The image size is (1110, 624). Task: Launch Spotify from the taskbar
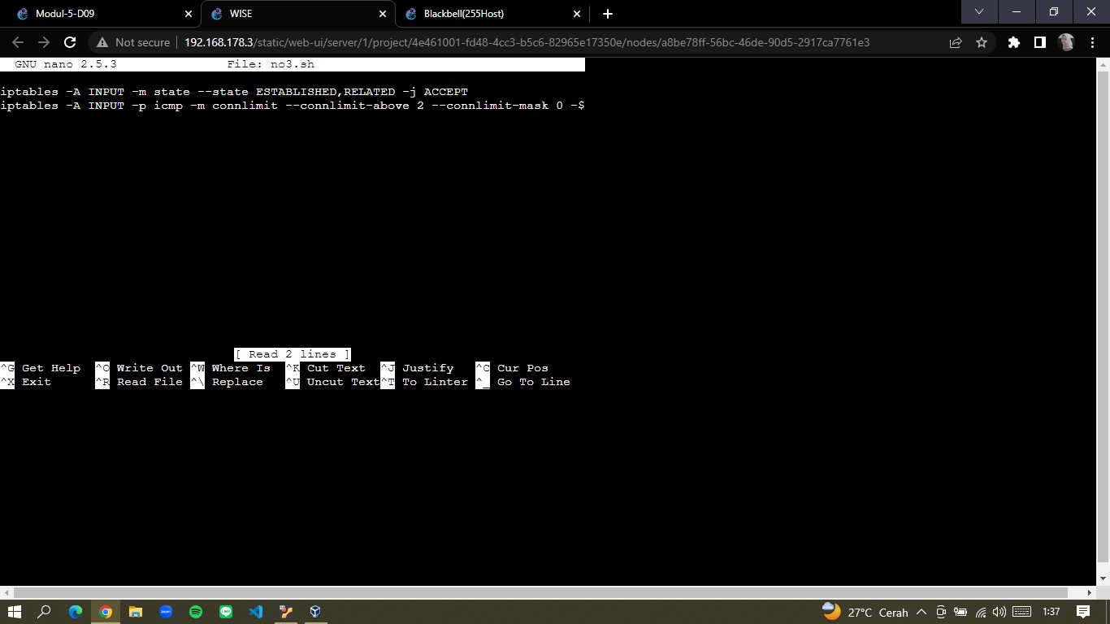click(195, 612)
